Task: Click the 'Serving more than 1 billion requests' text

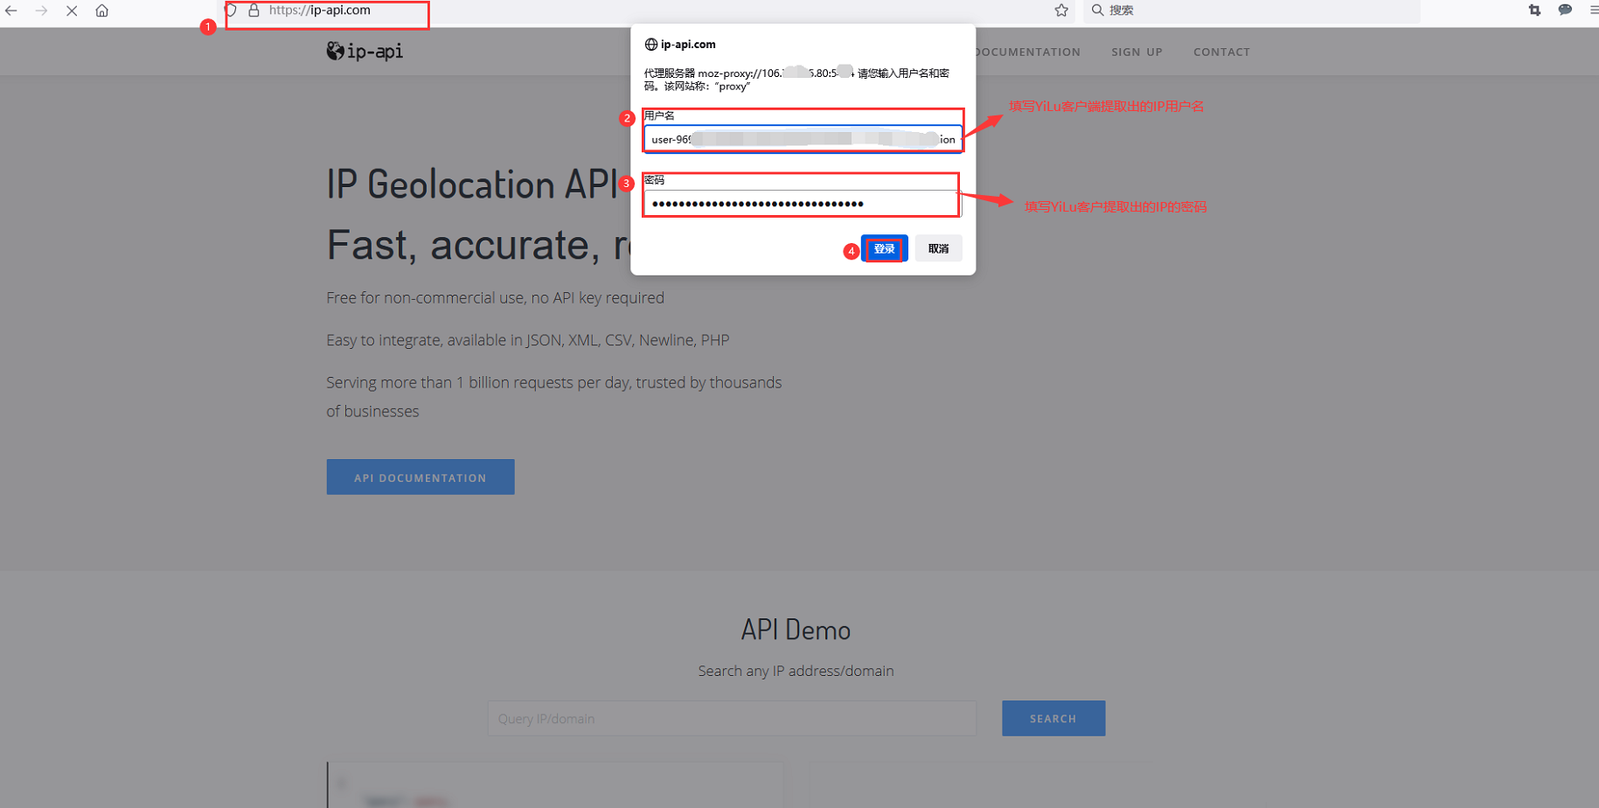Action: (553, 397)
